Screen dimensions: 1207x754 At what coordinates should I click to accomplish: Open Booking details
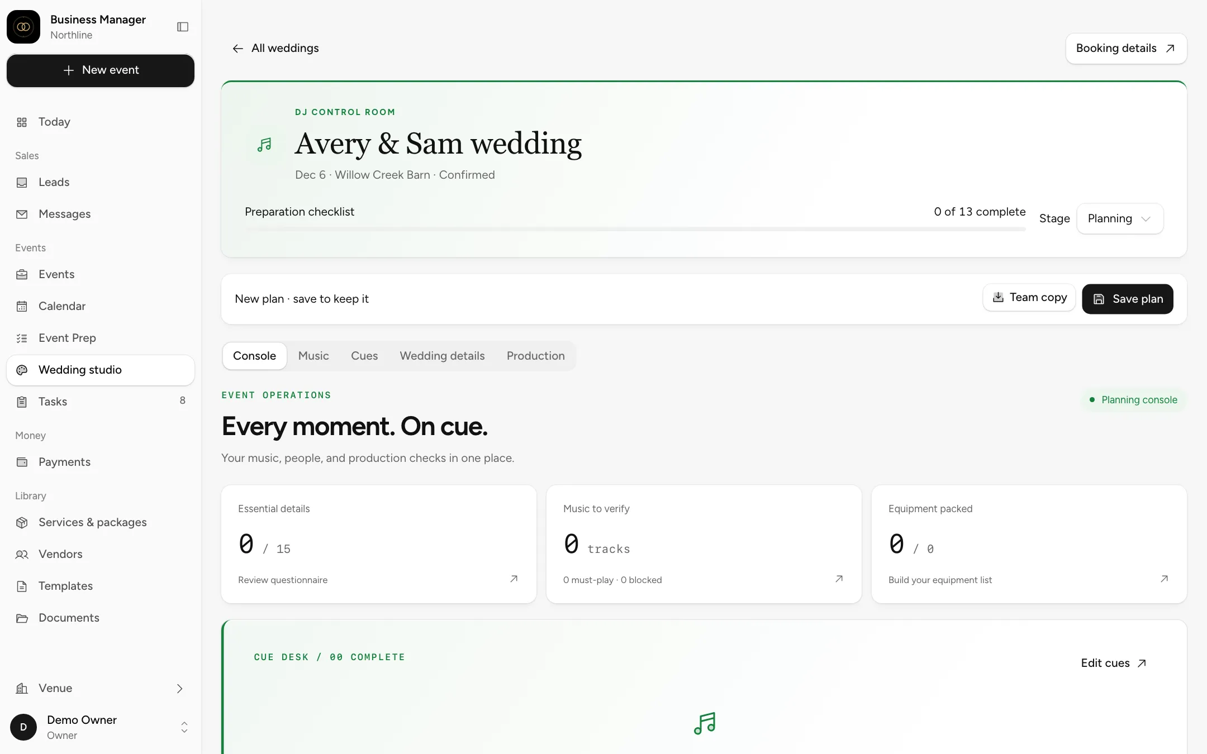pos(1126,49)
